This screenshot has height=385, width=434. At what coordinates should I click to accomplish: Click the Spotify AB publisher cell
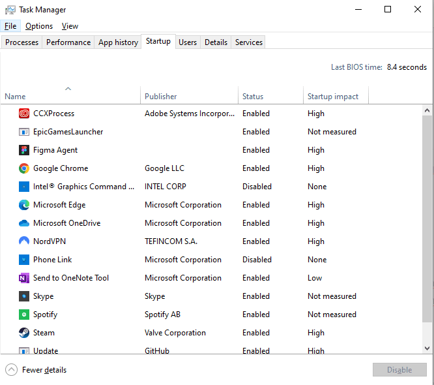[162, 315]
